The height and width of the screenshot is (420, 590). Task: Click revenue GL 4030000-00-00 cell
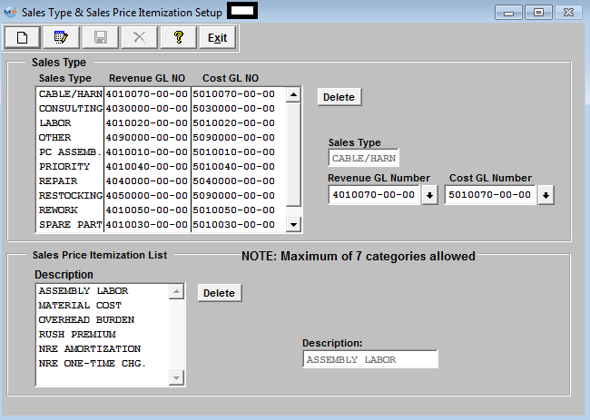point(147,109)
